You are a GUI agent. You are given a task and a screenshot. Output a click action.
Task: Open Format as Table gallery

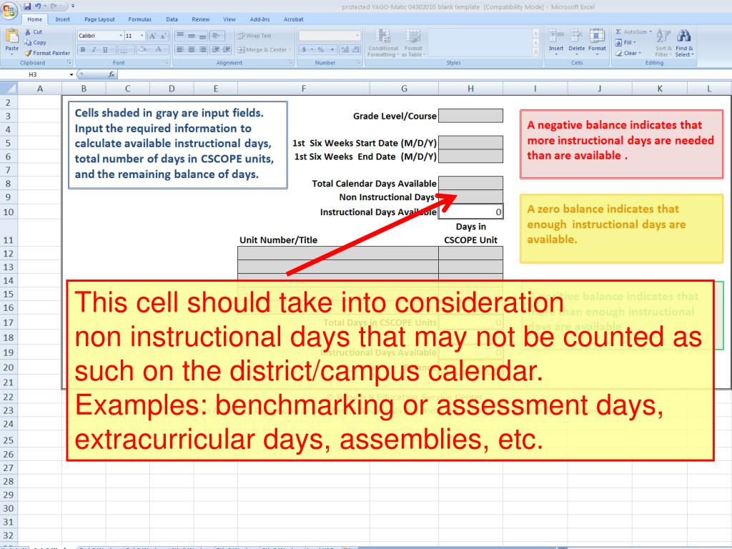click(x=413, y=42)
